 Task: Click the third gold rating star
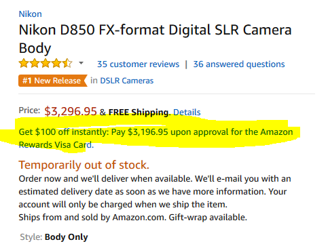45,64
